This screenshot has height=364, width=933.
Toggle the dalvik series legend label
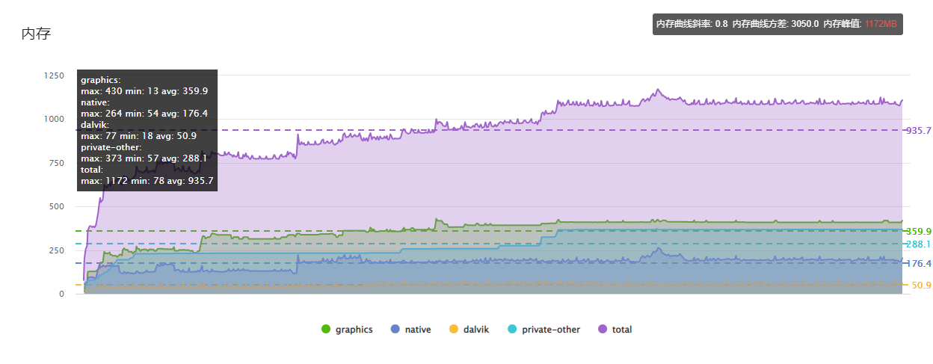pos(476,330)
